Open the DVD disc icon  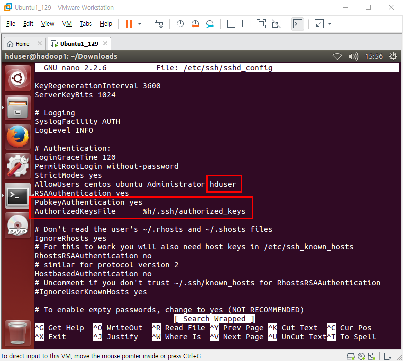[18, 225]
